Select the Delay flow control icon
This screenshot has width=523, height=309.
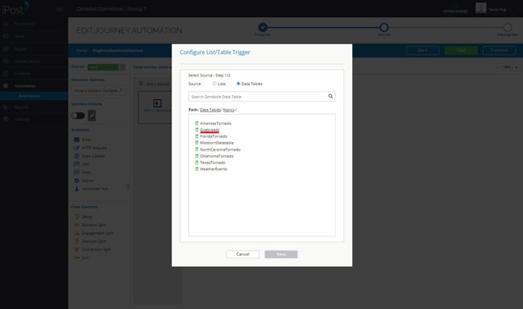click(76, 217)
